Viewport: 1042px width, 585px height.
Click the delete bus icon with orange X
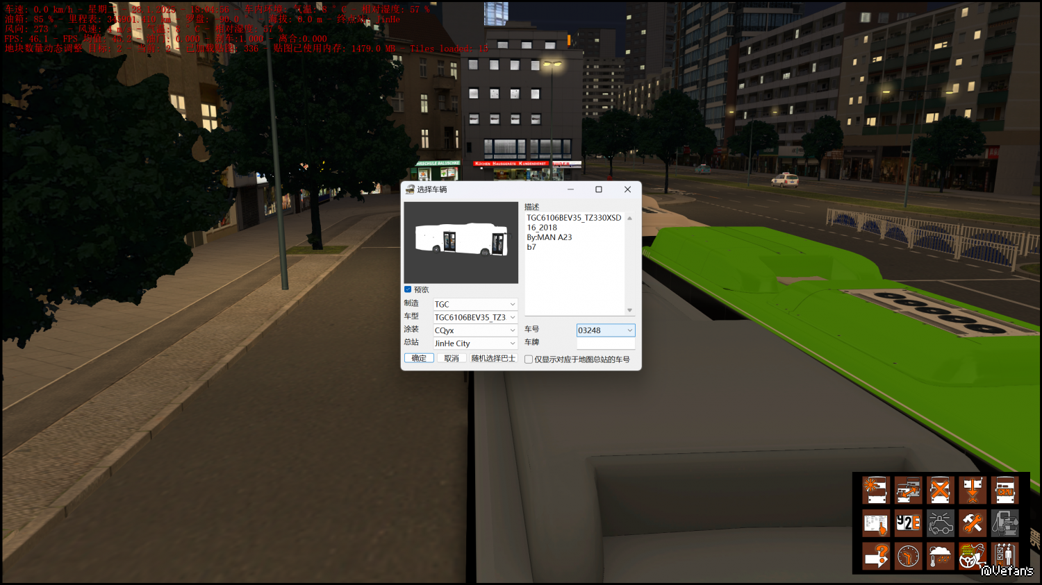[940, 490]
